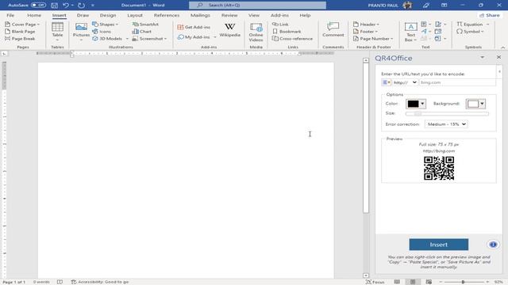The height and width of the screenshot is (285, 508).
Task: Insert a Blank Page
Action: click(20, 32)
